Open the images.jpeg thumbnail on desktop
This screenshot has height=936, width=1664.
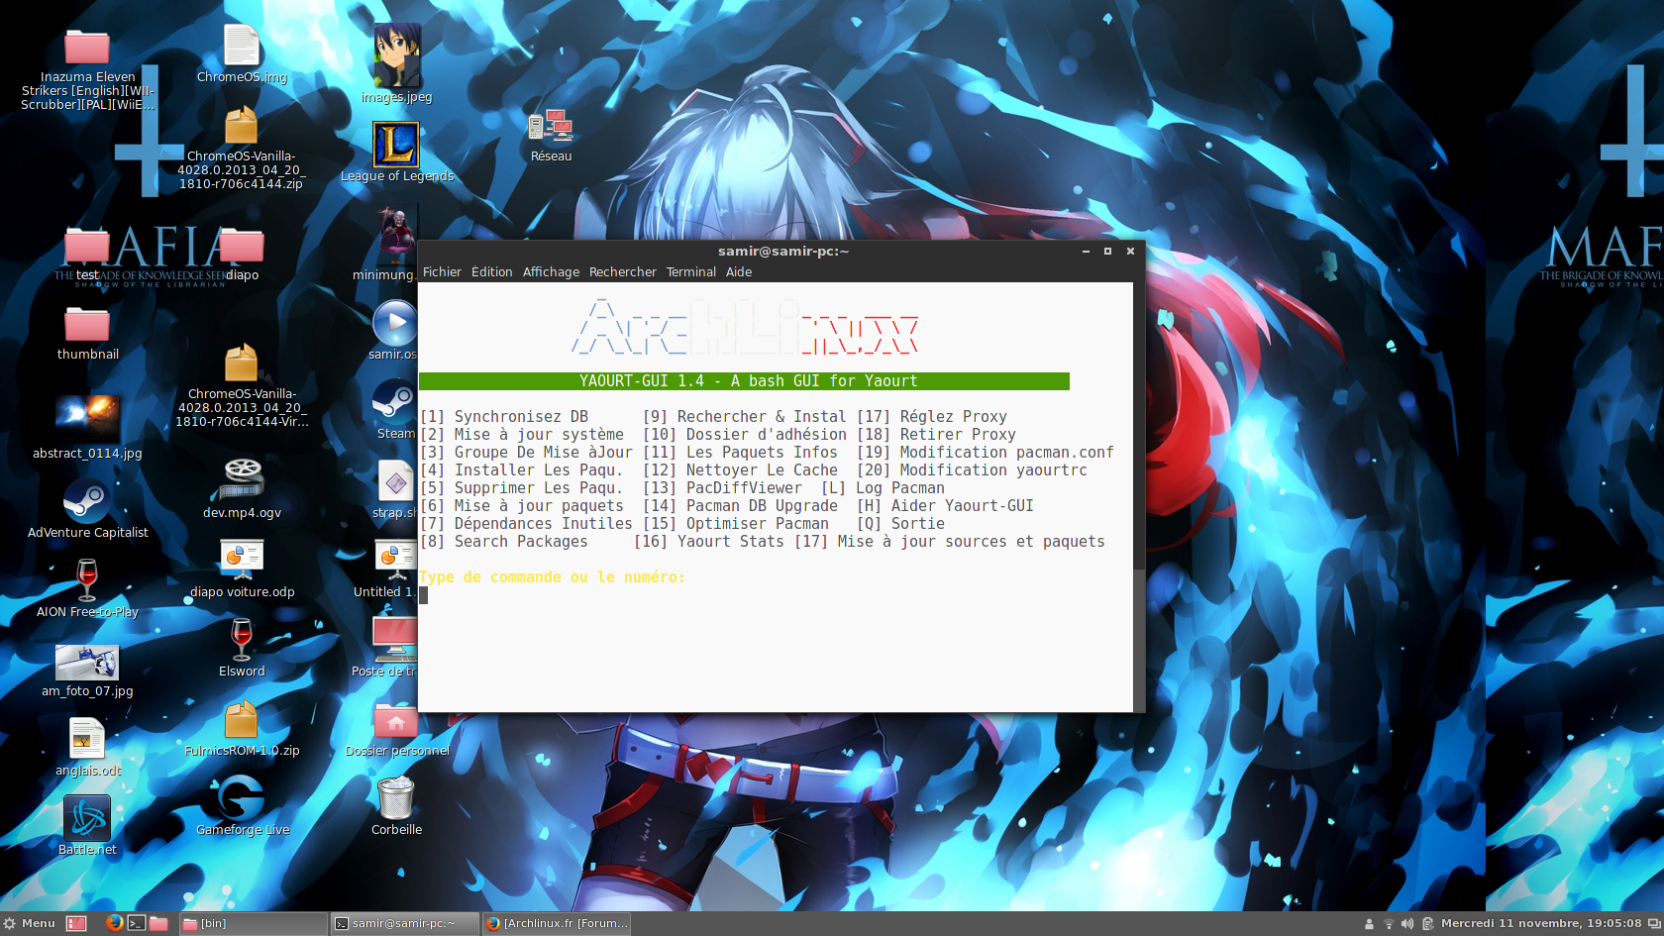[x=397, y=55]
